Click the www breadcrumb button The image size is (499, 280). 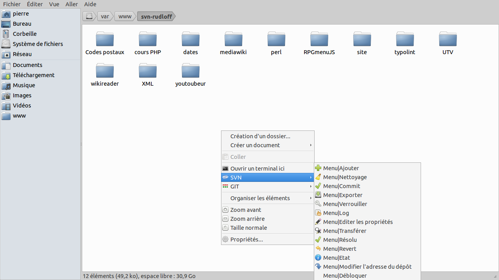click(x=125, y=16)
